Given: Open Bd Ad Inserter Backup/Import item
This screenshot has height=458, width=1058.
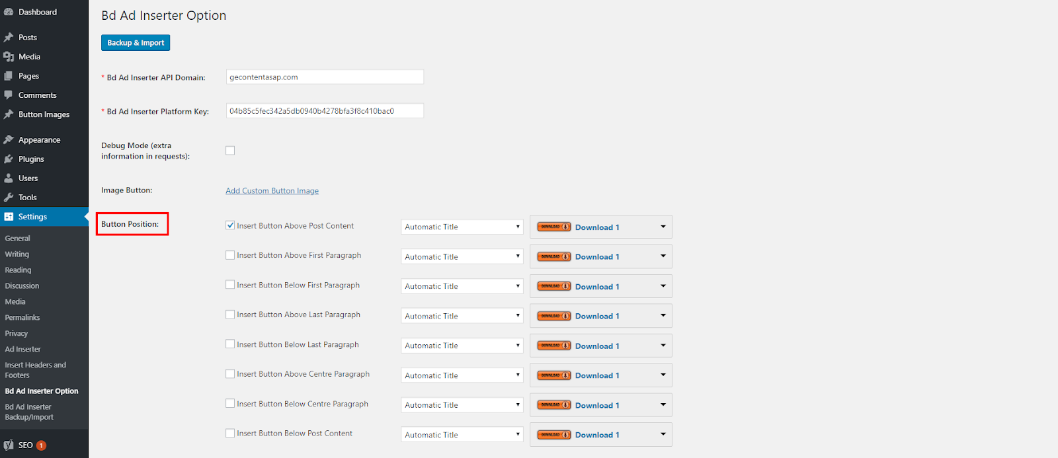Looking at the screenshot, I should pos(29,412).
